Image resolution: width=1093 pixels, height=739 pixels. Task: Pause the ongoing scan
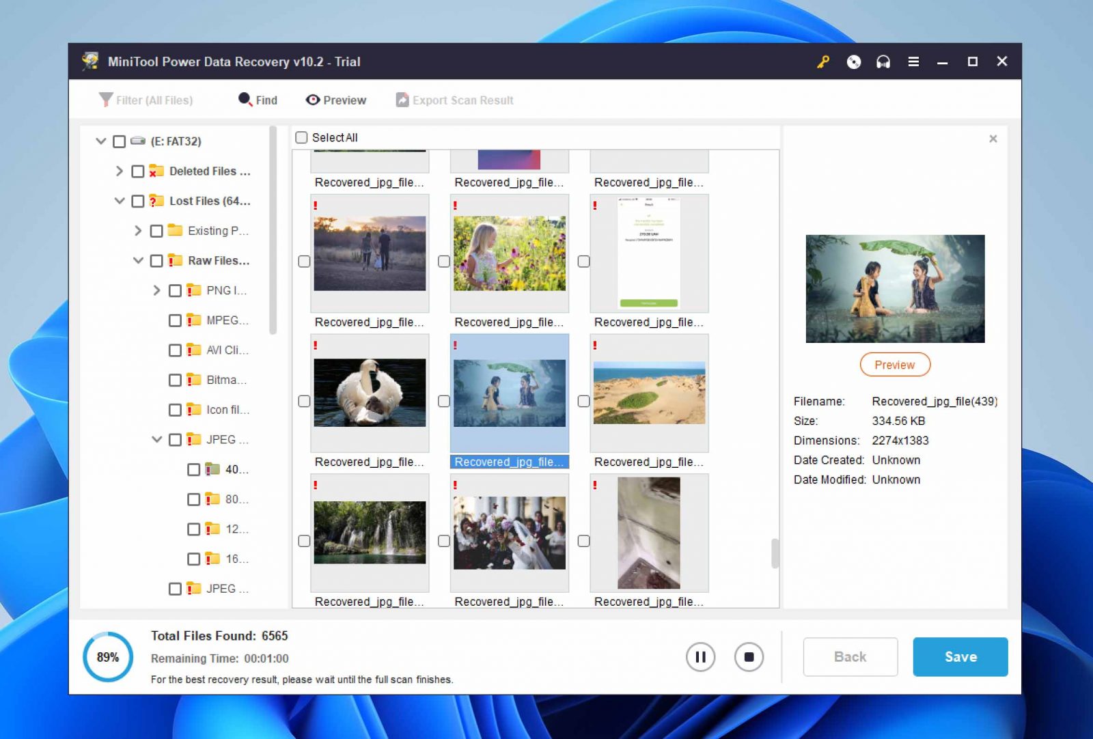[x=700, y=656]
